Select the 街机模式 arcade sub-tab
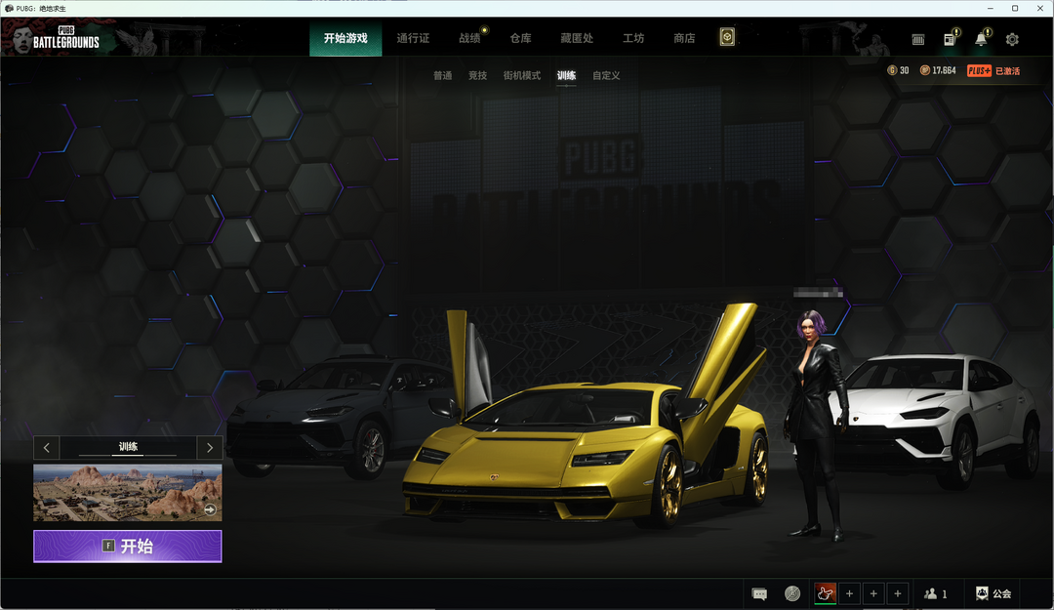Image resolution: width=1054 pixels, height=610 pixels. point(521,75)
